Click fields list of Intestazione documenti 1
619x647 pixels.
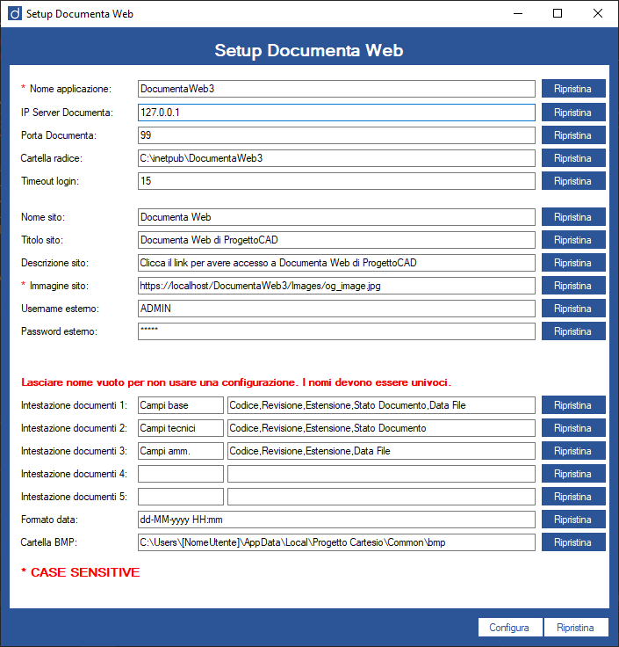(381, 405)
